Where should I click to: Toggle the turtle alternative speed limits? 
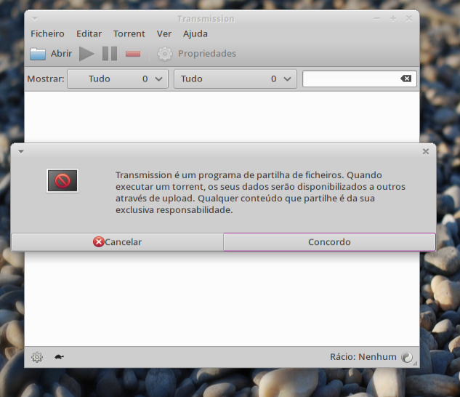[x=59, y=357]
